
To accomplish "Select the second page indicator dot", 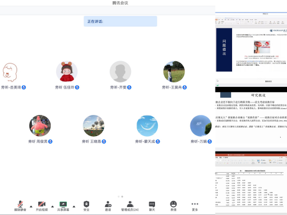I will coord(122,197).
